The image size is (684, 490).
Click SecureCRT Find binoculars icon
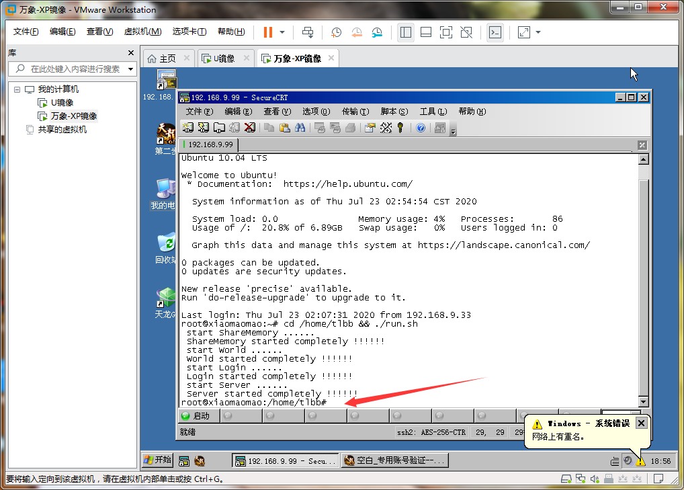[300, 128]
